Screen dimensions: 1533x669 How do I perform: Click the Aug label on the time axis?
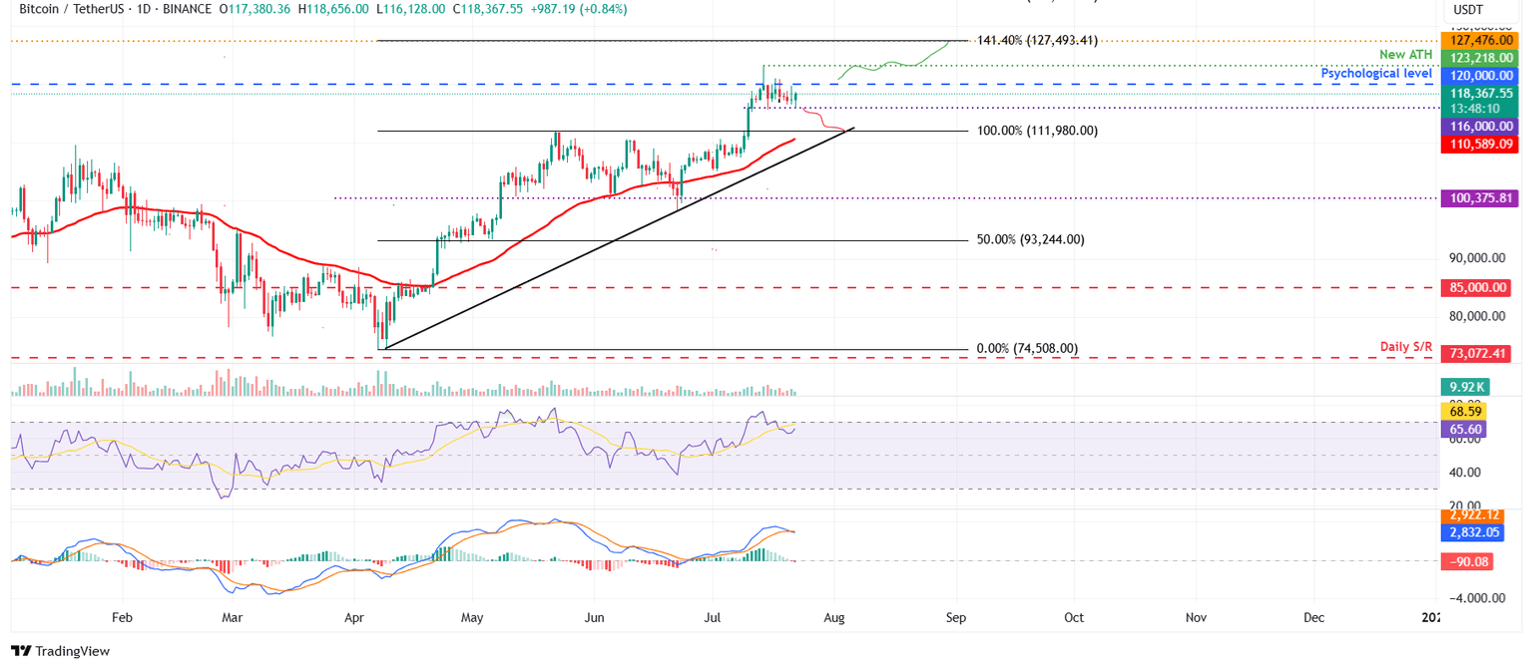tap(833, 618)
